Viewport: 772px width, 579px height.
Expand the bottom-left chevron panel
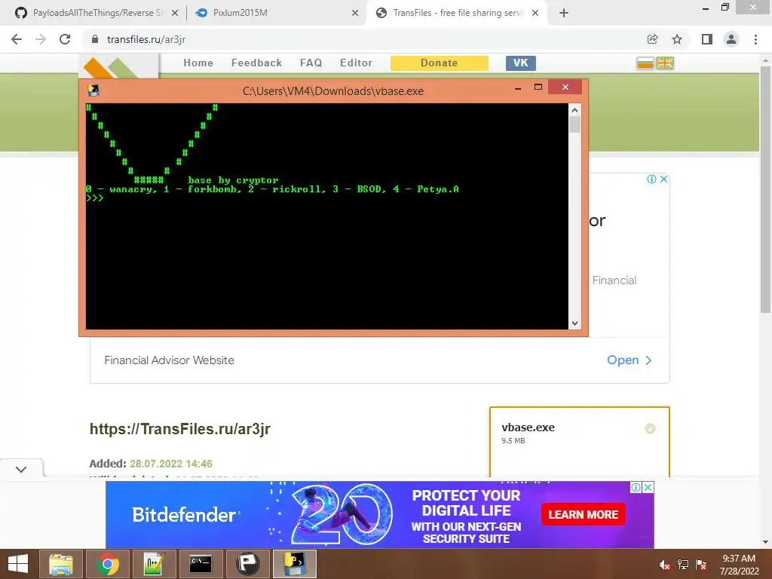[x=21, y=469]
